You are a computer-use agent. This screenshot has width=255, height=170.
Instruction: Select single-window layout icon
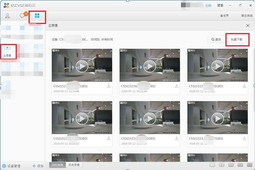click(212, 165)
